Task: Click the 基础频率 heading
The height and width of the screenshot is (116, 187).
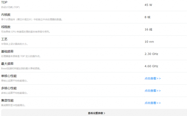Action: point(7,51)
